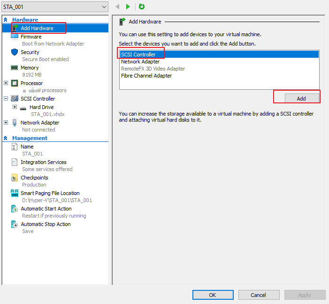Click the Integration Services icon
Viewport: 329px width, 304px height.
pyautogui.click(x=15, y=162)
